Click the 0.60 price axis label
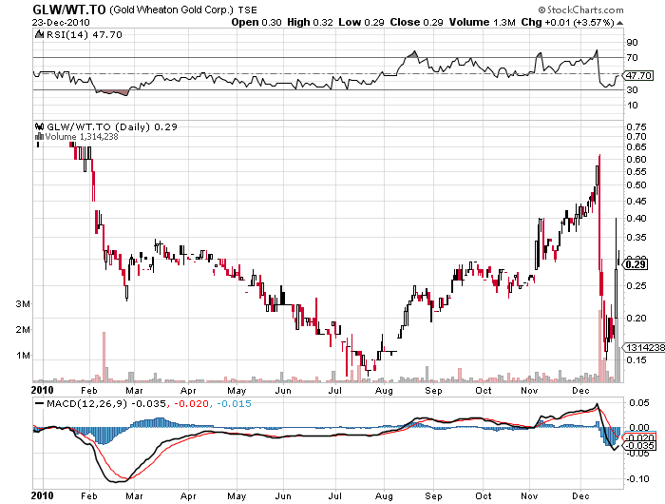This screenshot has height=504, width=665. [636, 159]
